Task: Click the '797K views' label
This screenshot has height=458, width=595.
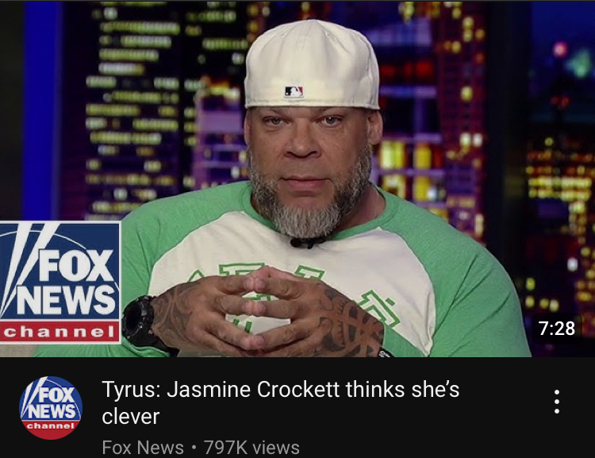Action: (x=252, y=448)
